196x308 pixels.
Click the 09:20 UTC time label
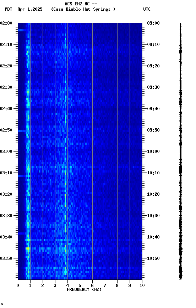[x=153, y=66]
